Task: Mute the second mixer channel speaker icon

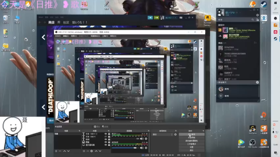Action: (x=142, y=148)
